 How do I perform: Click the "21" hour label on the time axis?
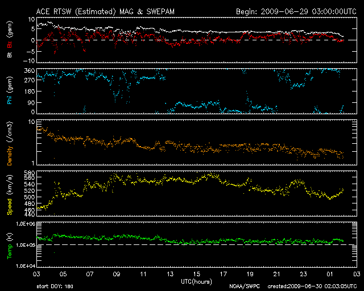click(x=277, y=275)
